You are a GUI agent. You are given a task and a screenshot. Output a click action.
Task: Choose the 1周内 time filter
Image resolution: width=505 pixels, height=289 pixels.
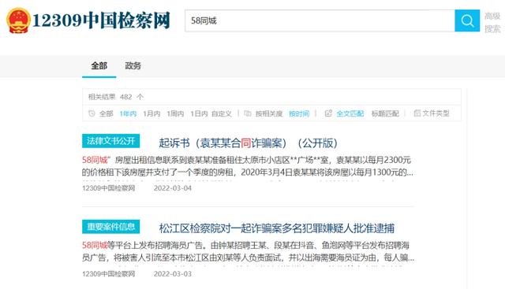(x=175, y=113)
